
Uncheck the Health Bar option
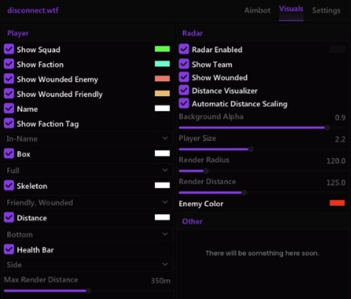[x=9, y=249]
